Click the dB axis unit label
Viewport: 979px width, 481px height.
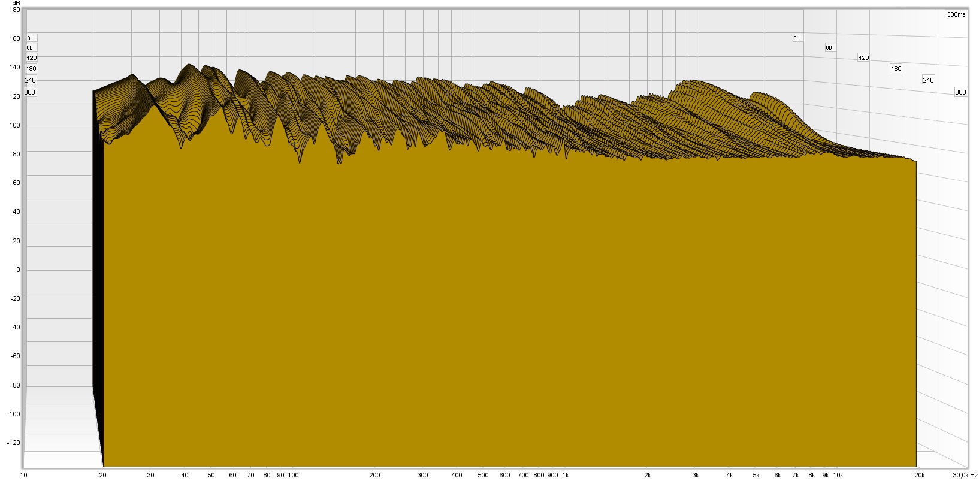16,3
